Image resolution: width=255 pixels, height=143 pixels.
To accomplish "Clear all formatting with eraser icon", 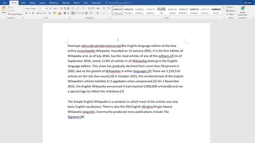I will click(61, 8).
